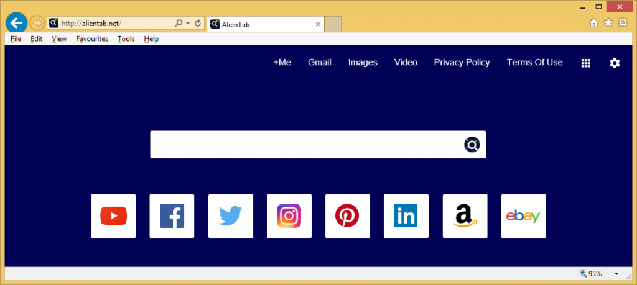637x285 pixels.
Task: Open the Amazon shortcut tile
Action: (x=465, y=216)
